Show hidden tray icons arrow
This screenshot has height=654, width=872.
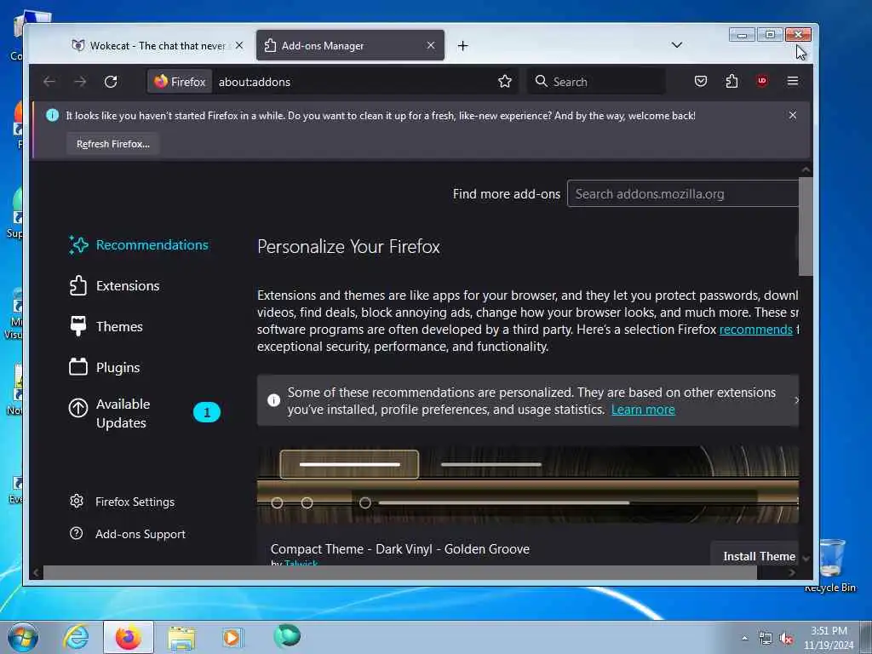coord(744,638)
